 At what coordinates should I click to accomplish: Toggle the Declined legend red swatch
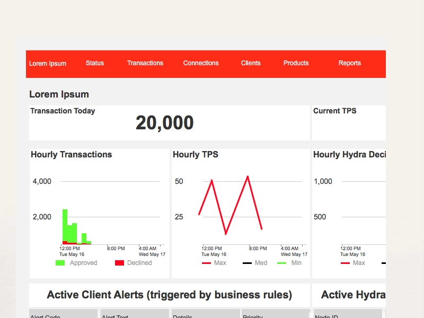tap(119, 263)
